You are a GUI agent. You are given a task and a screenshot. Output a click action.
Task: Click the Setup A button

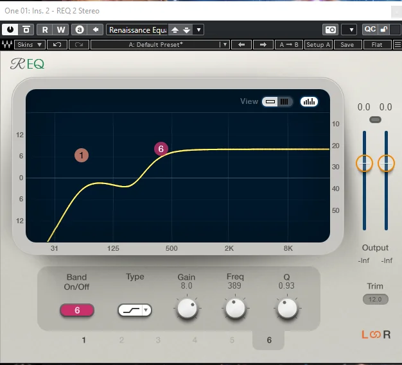[318, 44]
